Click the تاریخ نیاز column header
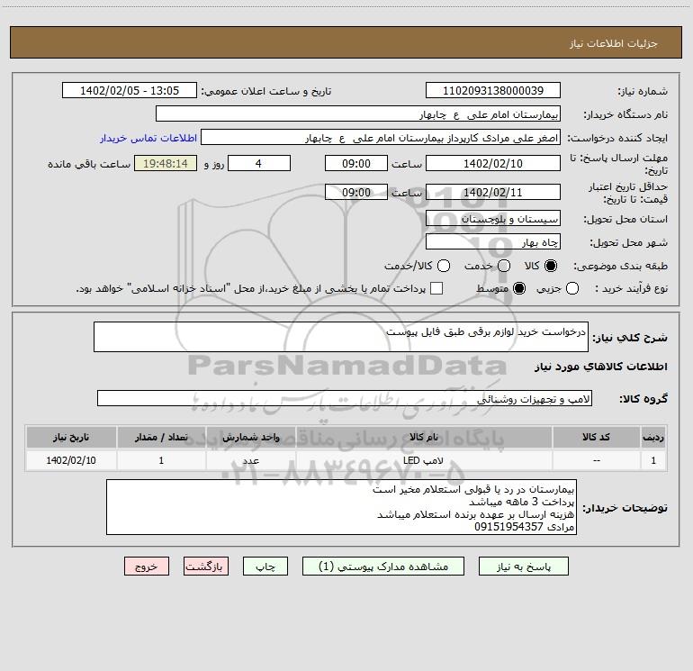 pos(71,437)
